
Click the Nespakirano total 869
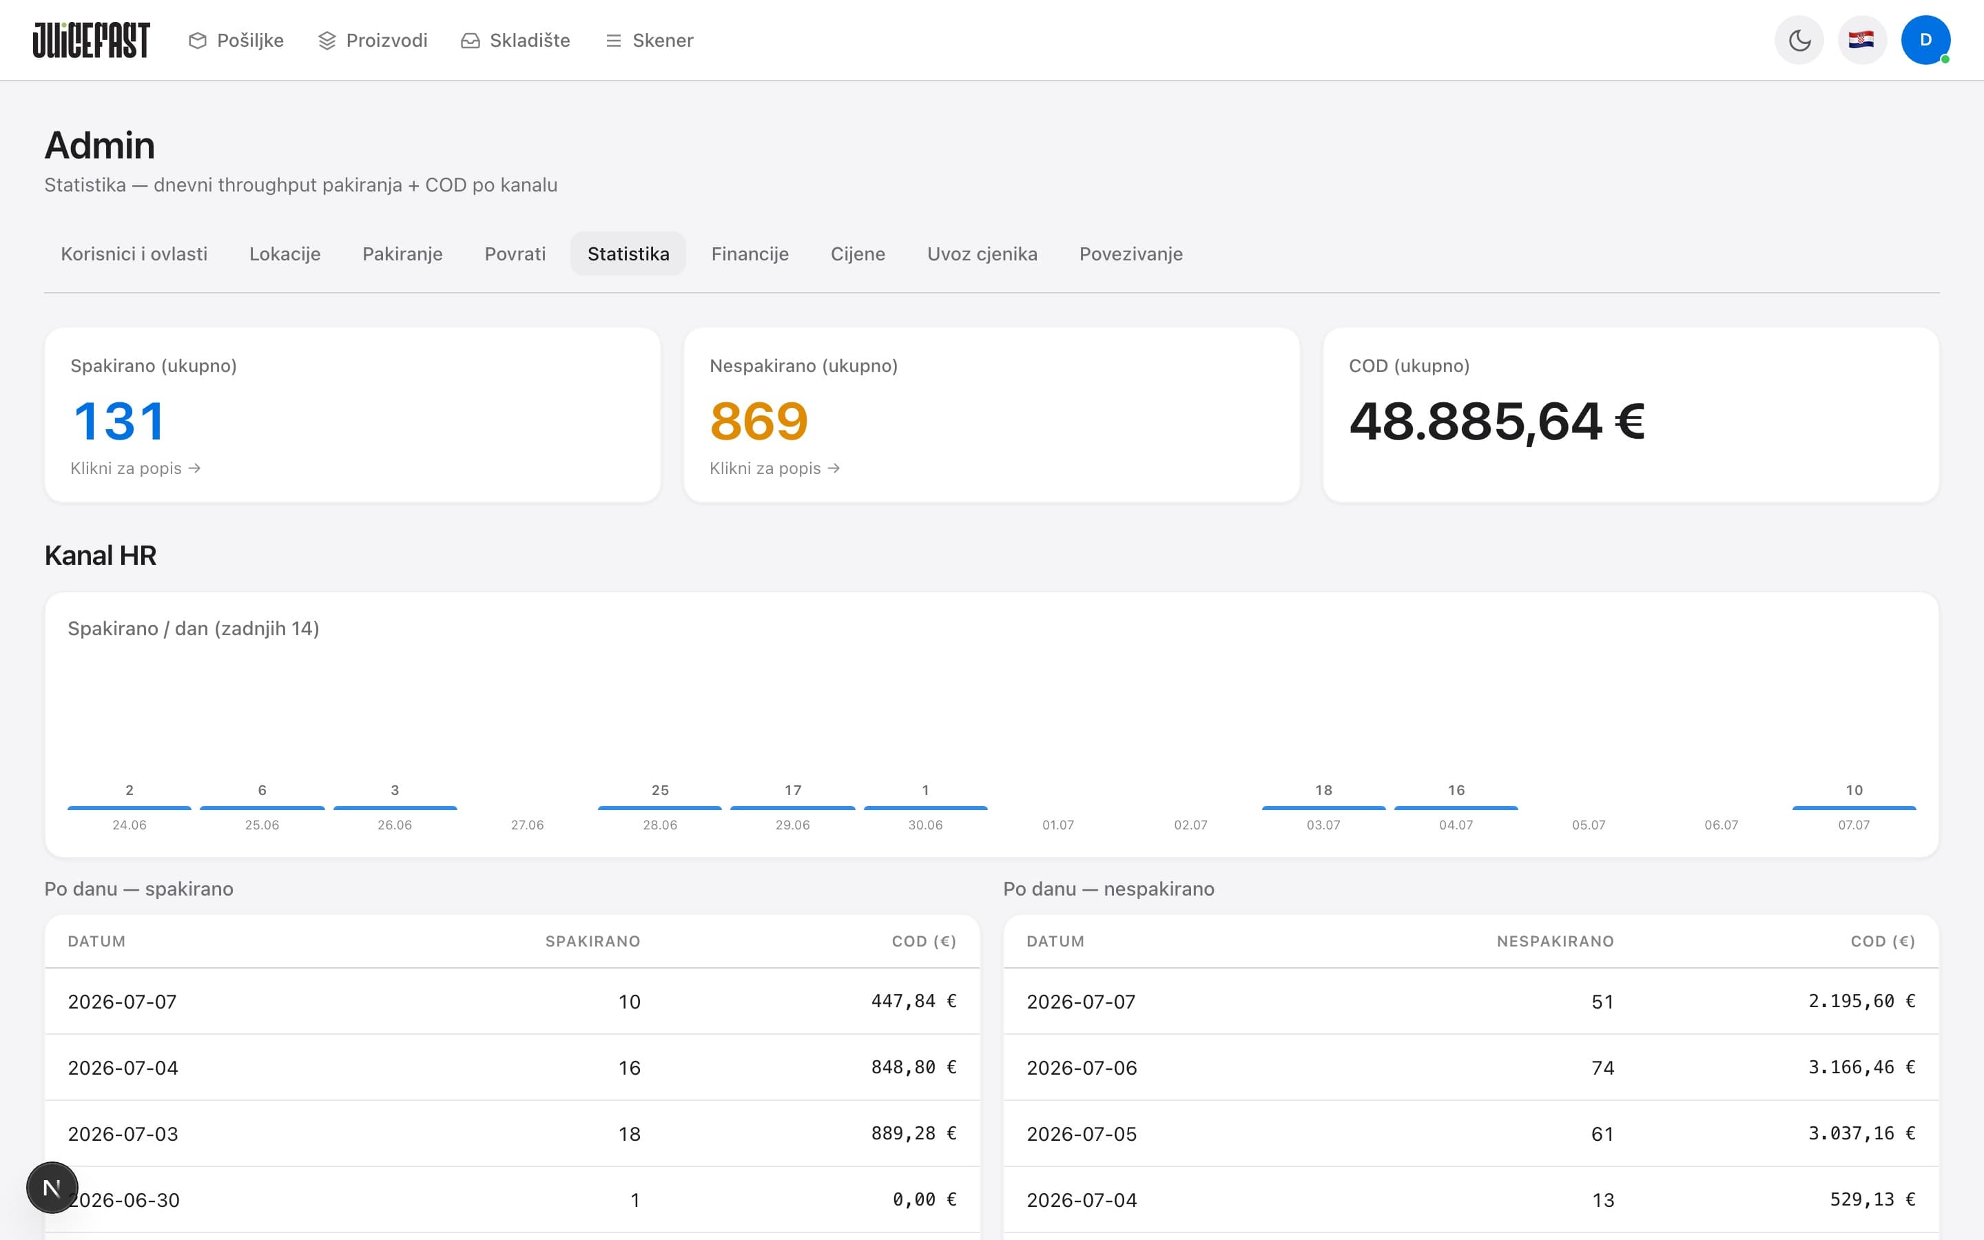759,421
